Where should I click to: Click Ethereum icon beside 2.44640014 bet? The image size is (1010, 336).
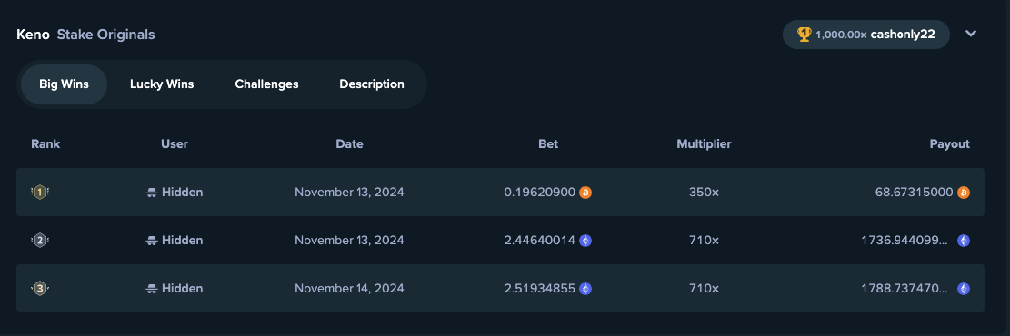click(x=585, y=240)
